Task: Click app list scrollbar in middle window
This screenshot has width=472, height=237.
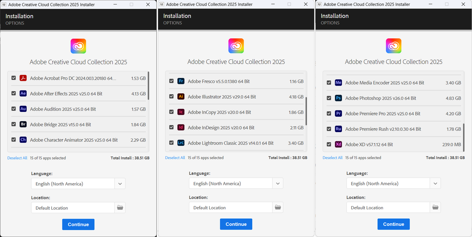Action: pyautogui.click(x=306, y=111)
